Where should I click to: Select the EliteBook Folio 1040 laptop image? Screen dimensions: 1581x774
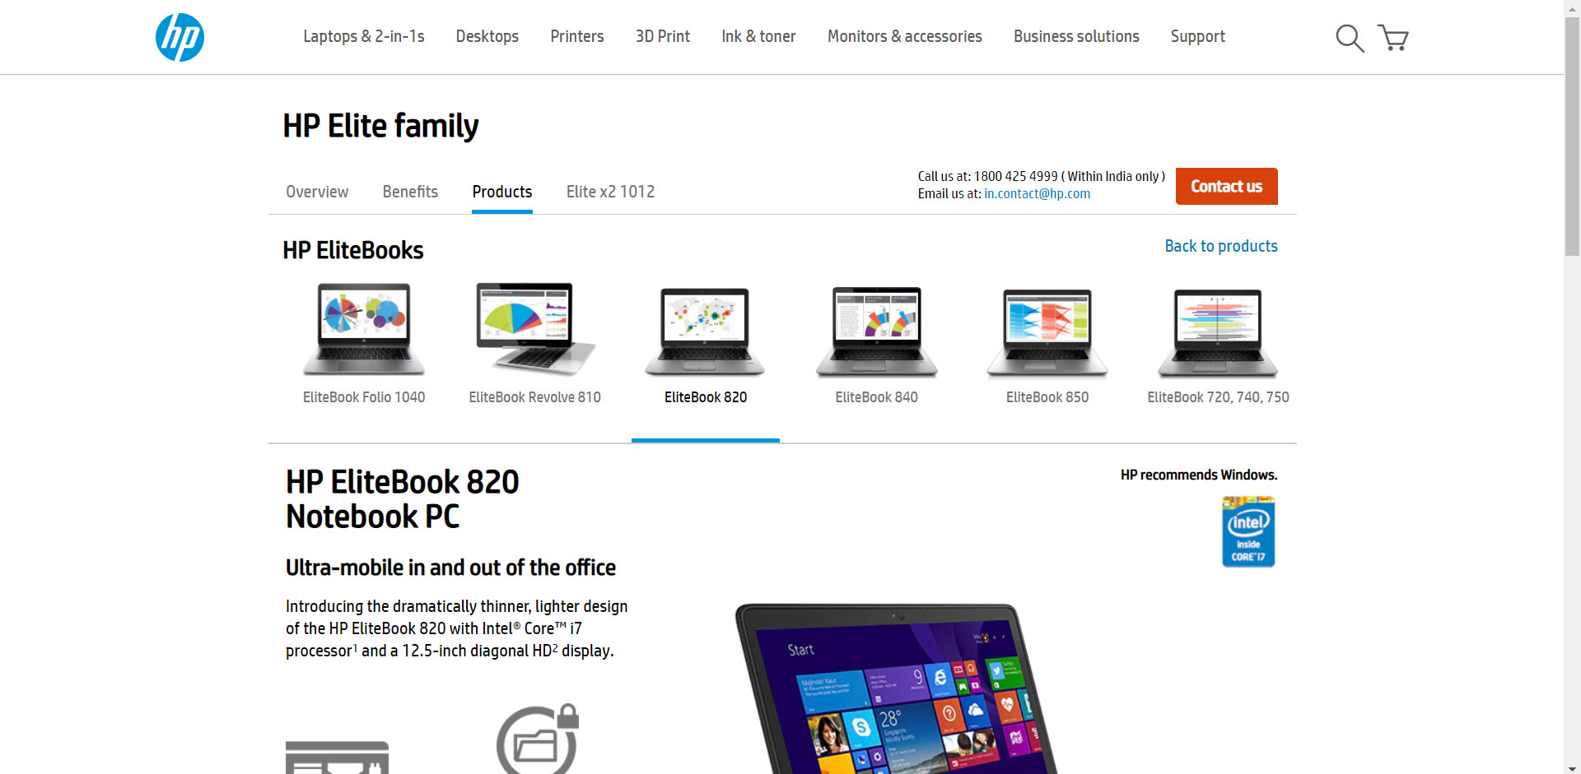click(x=364, y=329)
